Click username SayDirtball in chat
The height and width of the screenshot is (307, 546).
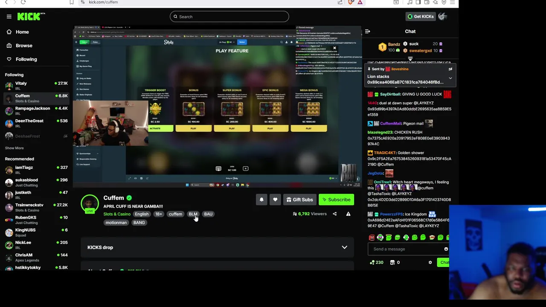[390, 94]
